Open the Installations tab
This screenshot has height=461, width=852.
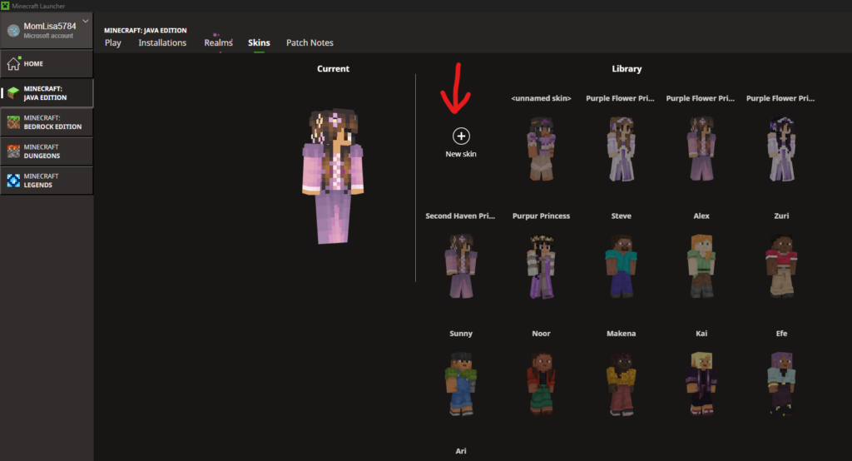162,42
